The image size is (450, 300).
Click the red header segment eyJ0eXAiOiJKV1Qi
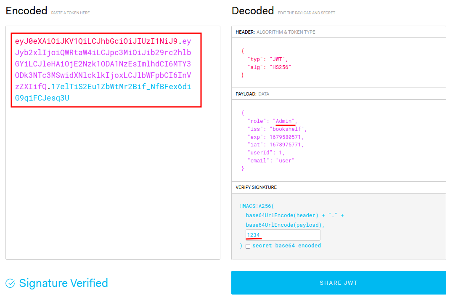pos(96,41)
